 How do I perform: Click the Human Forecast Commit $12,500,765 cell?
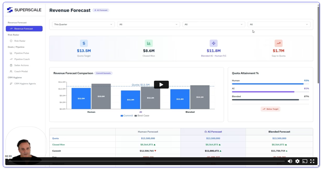coord(148,151)
